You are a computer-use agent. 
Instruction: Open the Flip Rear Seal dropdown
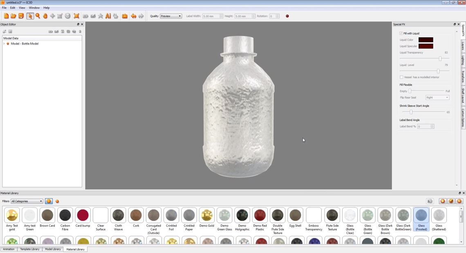[x=437, y=97]
